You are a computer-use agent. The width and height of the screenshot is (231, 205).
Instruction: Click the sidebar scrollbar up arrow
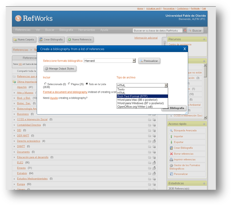tap(205, 65)
